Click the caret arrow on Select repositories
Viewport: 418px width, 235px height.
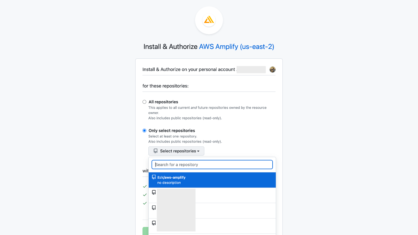point(198,151)
